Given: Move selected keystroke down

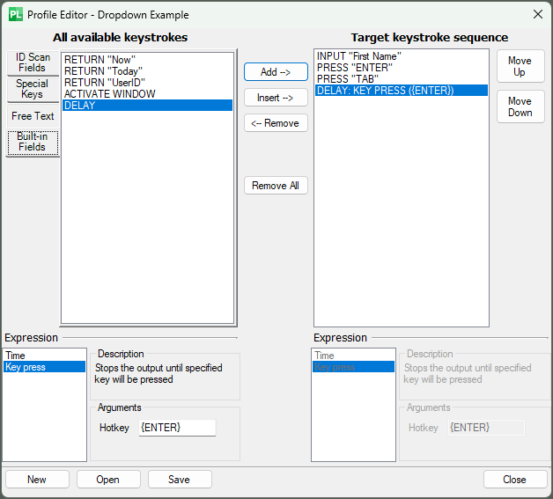Looking at the screenshot, I should click(x=520, y=106).
